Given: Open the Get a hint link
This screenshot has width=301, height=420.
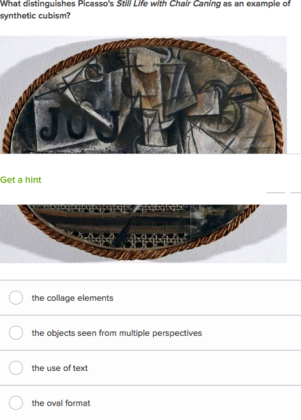Looking at the screenshot, I should point(20,180).
